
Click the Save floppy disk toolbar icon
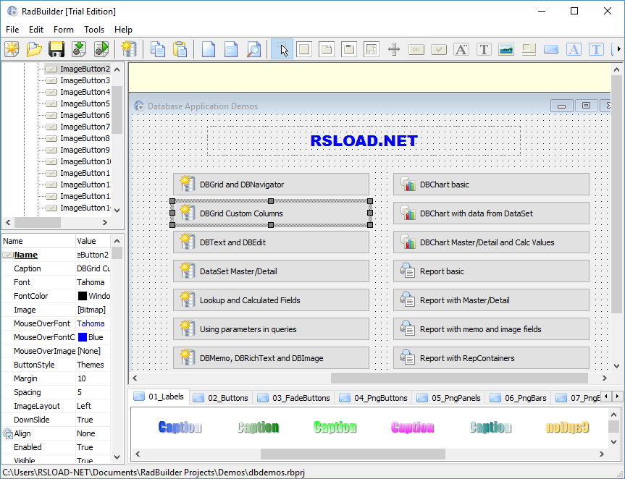click(56, 49)
